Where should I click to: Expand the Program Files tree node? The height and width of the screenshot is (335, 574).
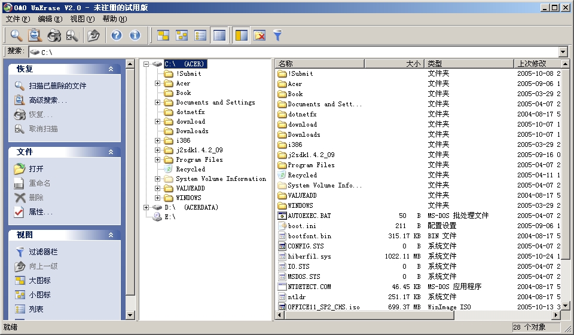[157, 159]
